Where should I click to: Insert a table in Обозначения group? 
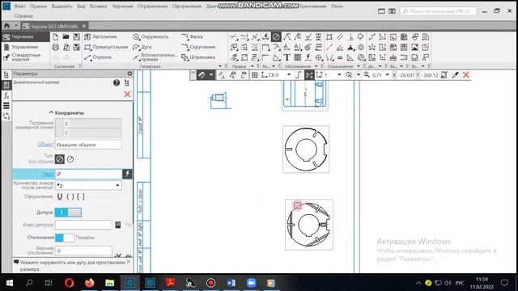point(298,57)
